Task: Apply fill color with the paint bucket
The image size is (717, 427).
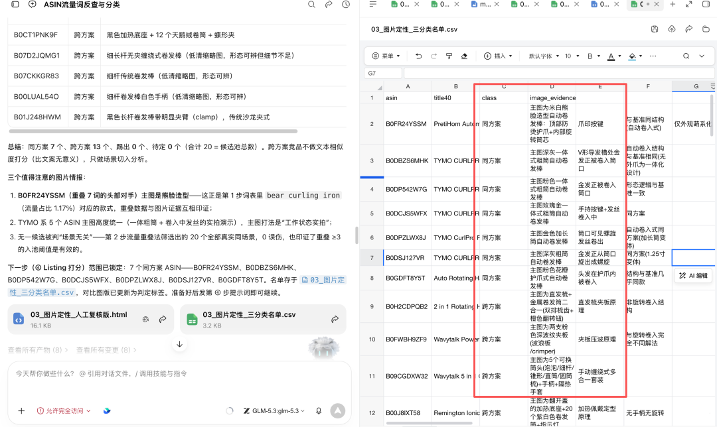Action: click(x=632, y=56)
